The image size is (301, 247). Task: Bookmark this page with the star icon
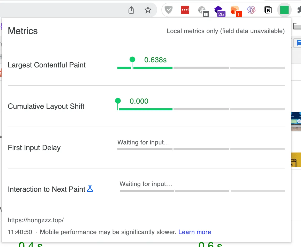click(x=148, y=10)
